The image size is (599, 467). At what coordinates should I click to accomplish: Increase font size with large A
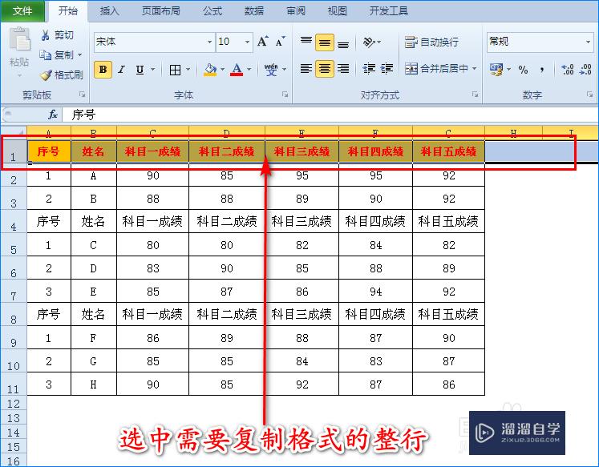point(262,41)
